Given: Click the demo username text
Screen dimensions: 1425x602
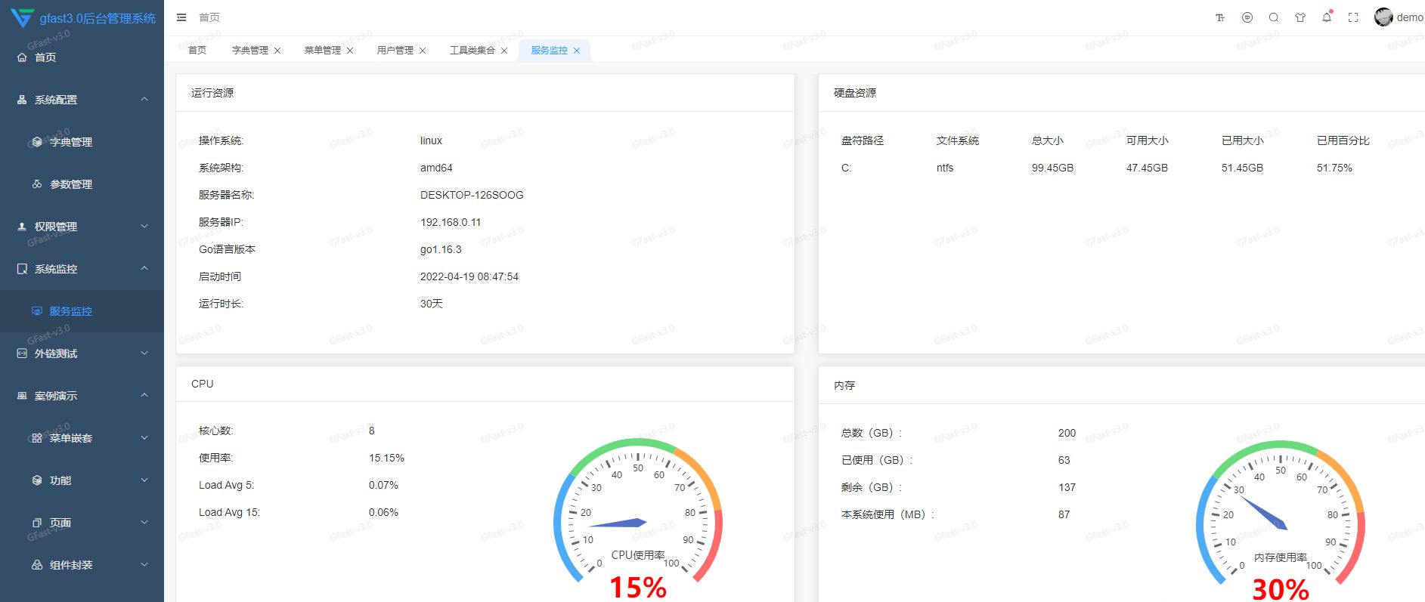Looking at the screenshot, I should (1410, 17).
